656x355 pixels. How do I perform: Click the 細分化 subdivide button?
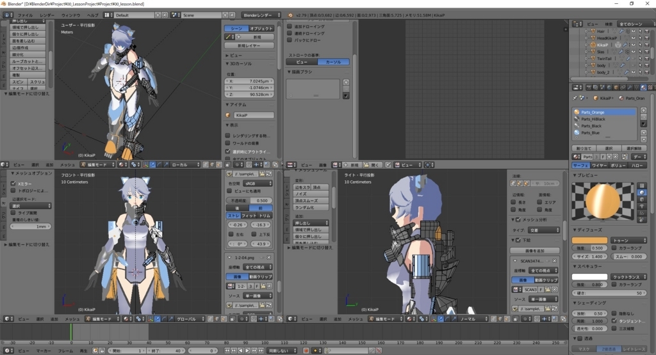point(28,54)
